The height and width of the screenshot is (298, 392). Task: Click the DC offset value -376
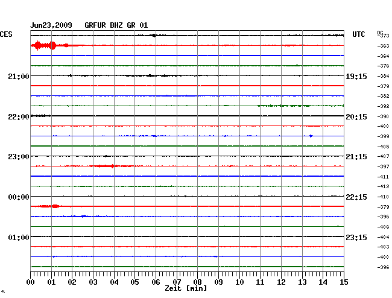[383, 66]
